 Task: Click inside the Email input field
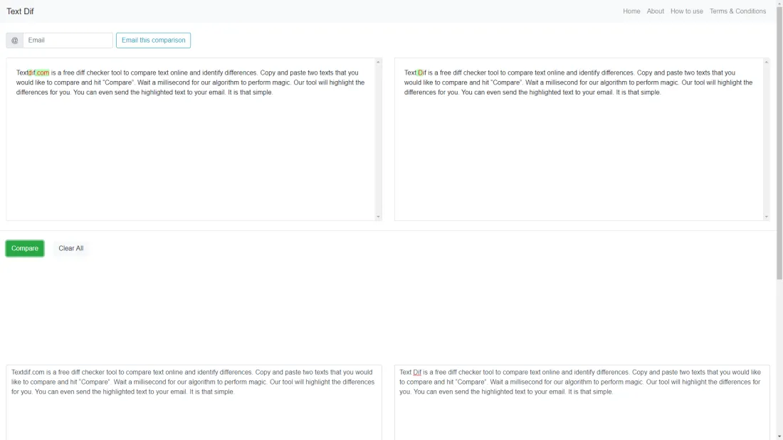click(x=68, y=40)
